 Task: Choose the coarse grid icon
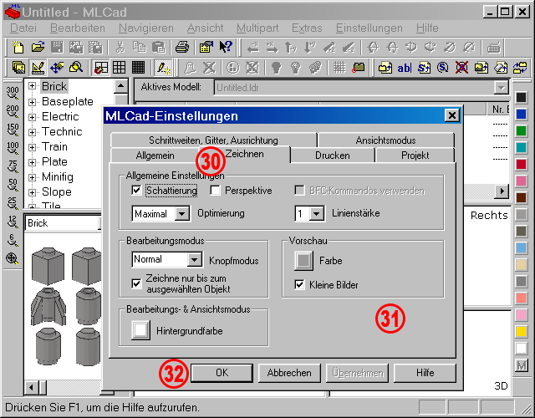click(101, 67)
